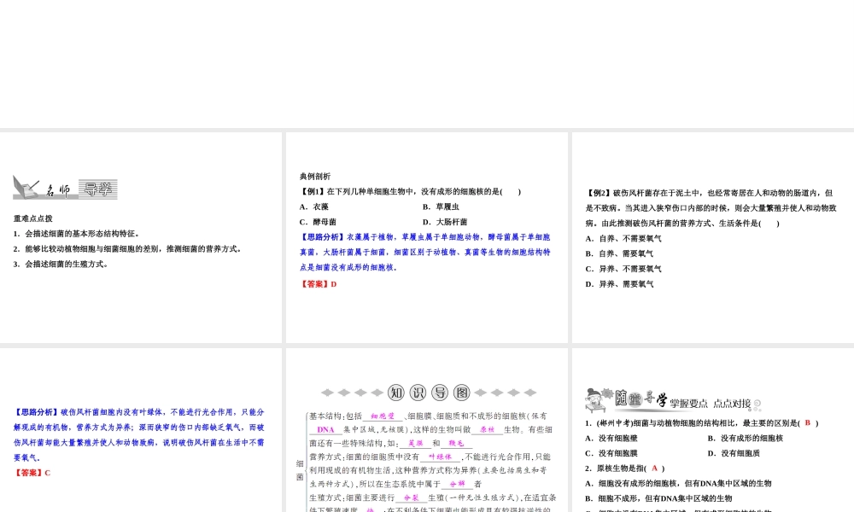Open the slide thumbnail titled 重难点点拨
The image size is (854, 512).
pyautogui.click(x=141, y=238)
